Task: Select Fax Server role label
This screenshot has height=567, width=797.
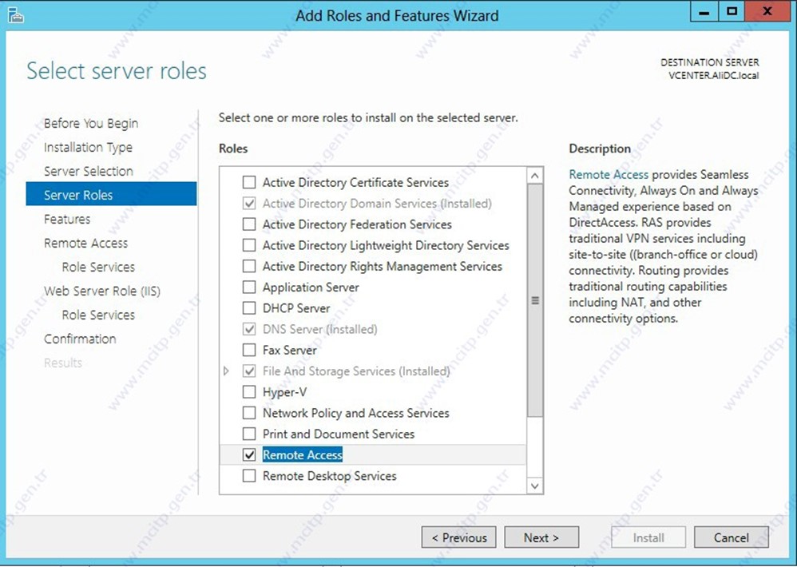Action: [290, 350]
